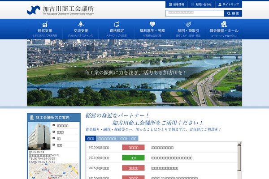Click the 検索 search button
The image size is (269, 179).
[233, 13]
